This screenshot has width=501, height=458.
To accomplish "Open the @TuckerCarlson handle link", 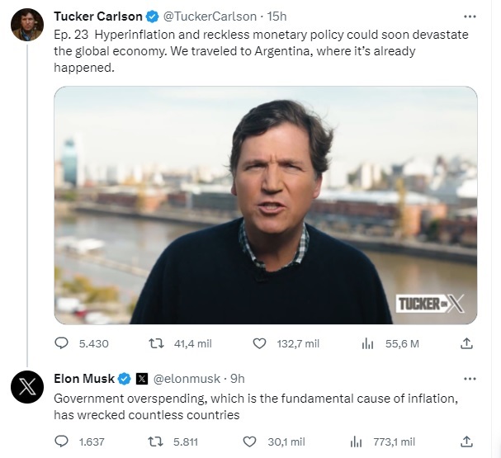I will [207, 16].
